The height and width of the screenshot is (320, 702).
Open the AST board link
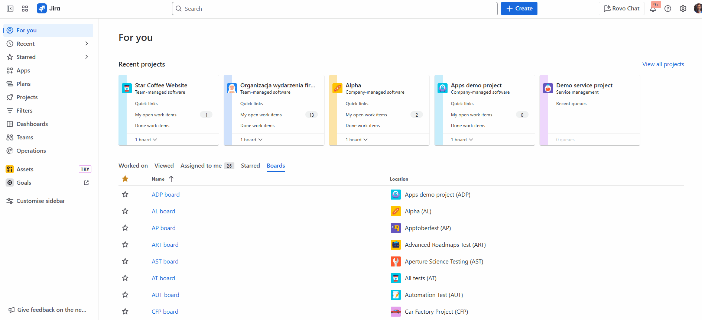click(165, 261)
